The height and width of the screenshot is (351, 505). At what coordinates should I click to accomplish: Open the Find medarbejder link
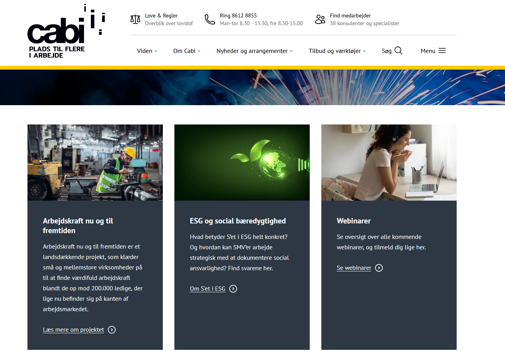(x=350, y=16)
